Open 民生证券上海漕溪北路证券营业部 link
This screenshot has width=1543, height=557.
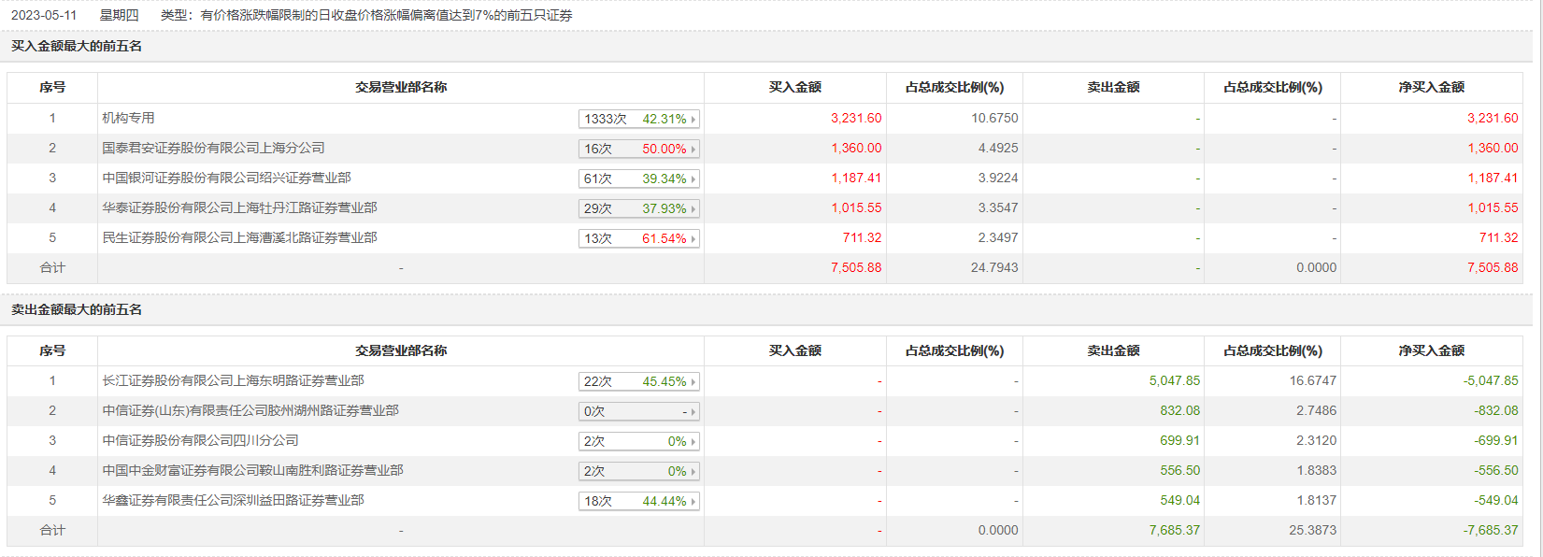pos(239,237)
